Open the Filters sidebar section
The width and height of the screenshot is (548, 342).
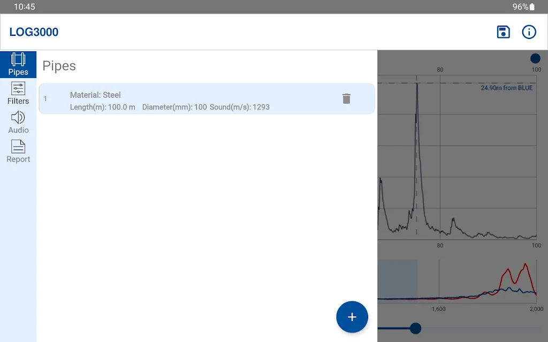pos(18,93)
